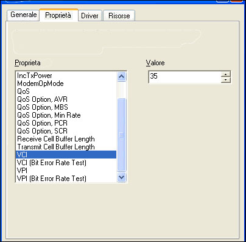Click the property list scroll up arrow
Image resolution: width=246 pixels, height=242 pixels.
(121, 77)
